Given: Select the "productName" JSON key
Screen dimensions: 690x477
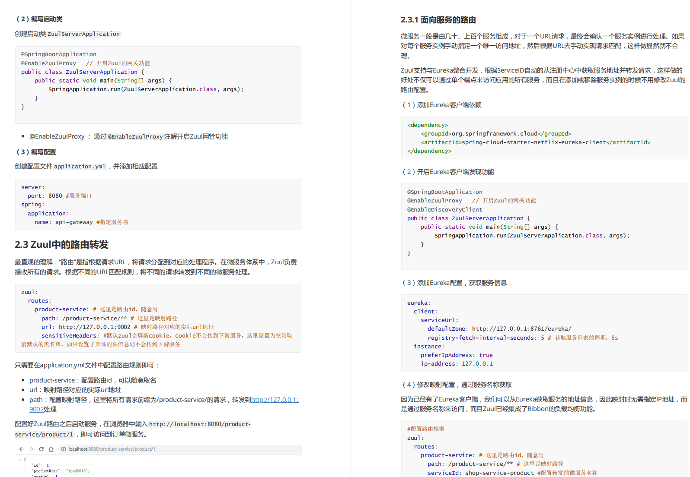Looking at the screenshot, I should 46,471.
